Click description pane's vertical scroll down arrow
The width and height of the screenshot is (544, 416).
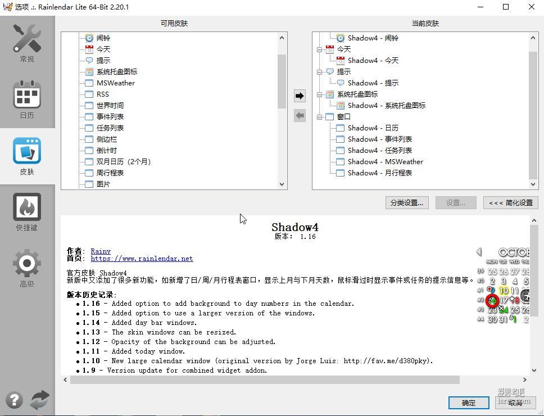[x=534, y=370]
